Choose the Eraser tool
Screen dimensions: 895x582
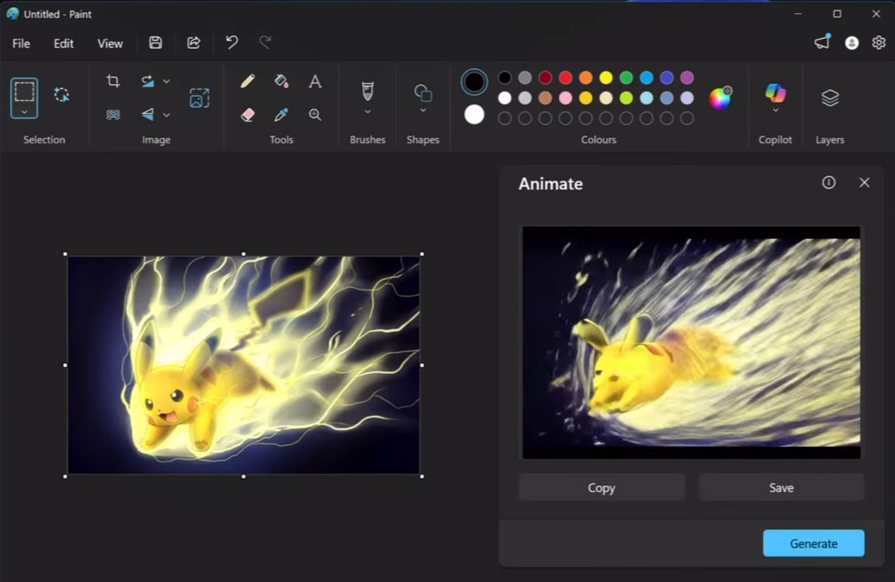pos(247,115)
